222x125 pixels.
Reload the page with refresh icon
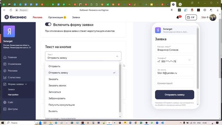(11, 10)
